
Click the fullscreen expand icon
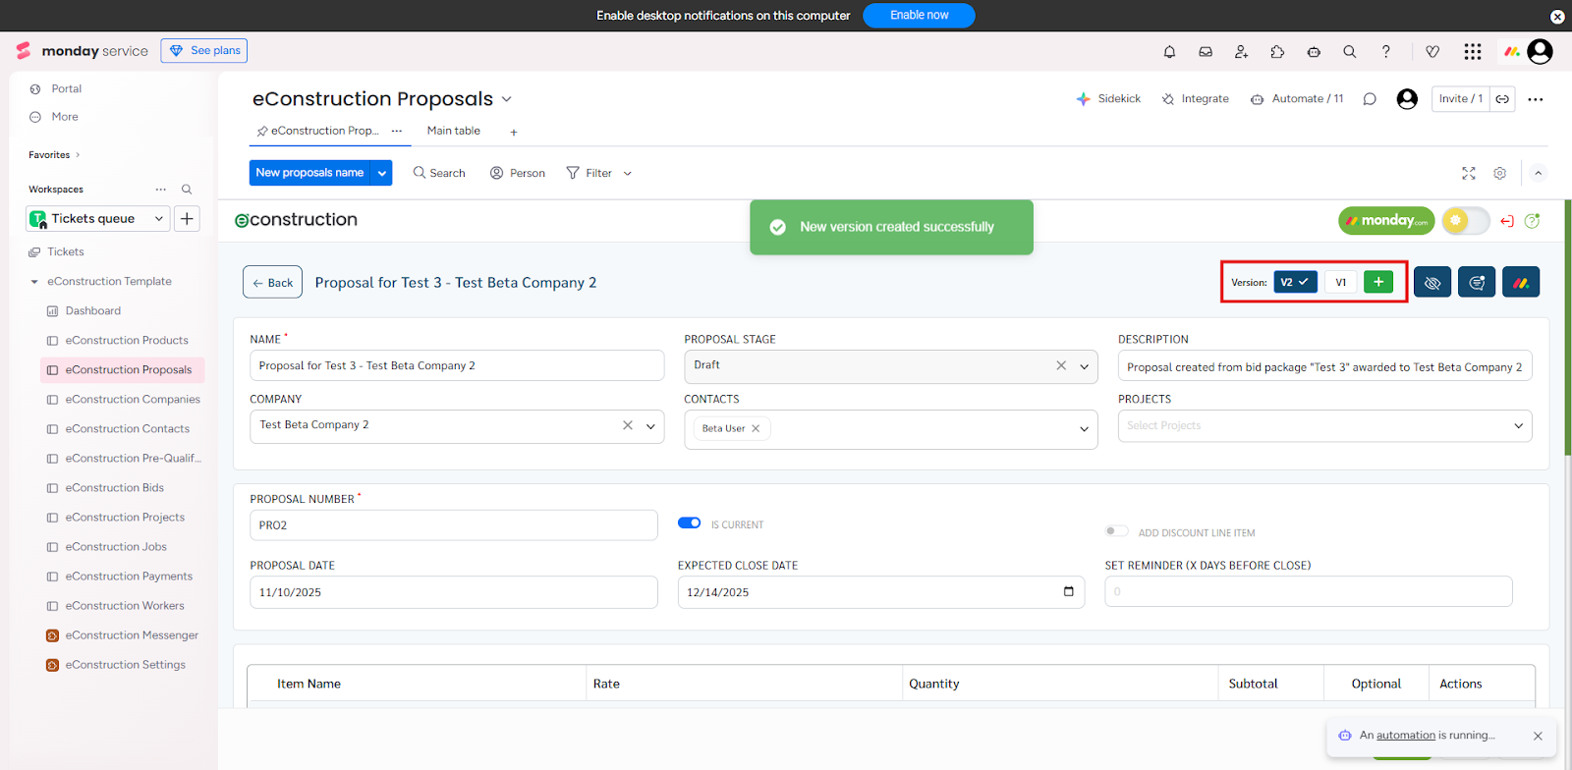coord(1469,173)
